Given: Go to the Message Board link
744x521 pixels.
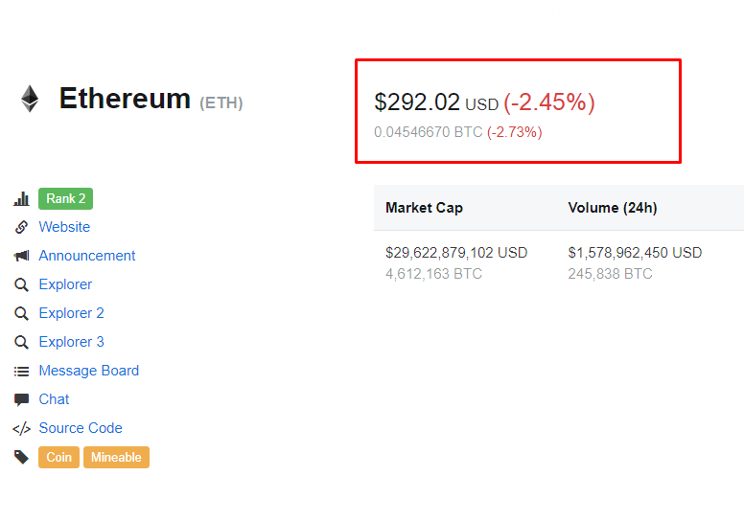Looking at the screenshot, I should coord(88,371).
